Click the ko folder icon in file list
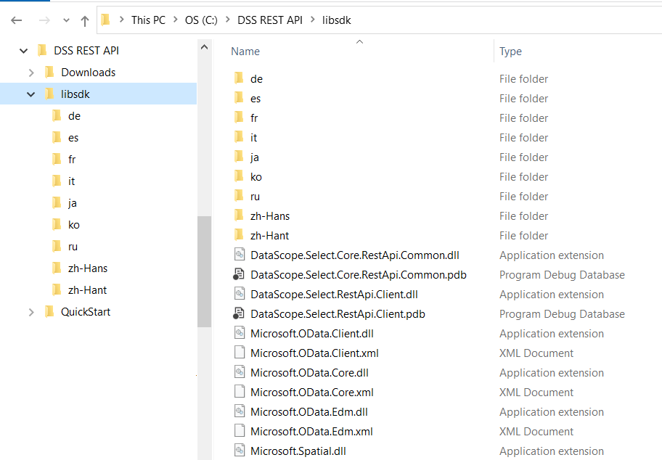 click(239, 176)
